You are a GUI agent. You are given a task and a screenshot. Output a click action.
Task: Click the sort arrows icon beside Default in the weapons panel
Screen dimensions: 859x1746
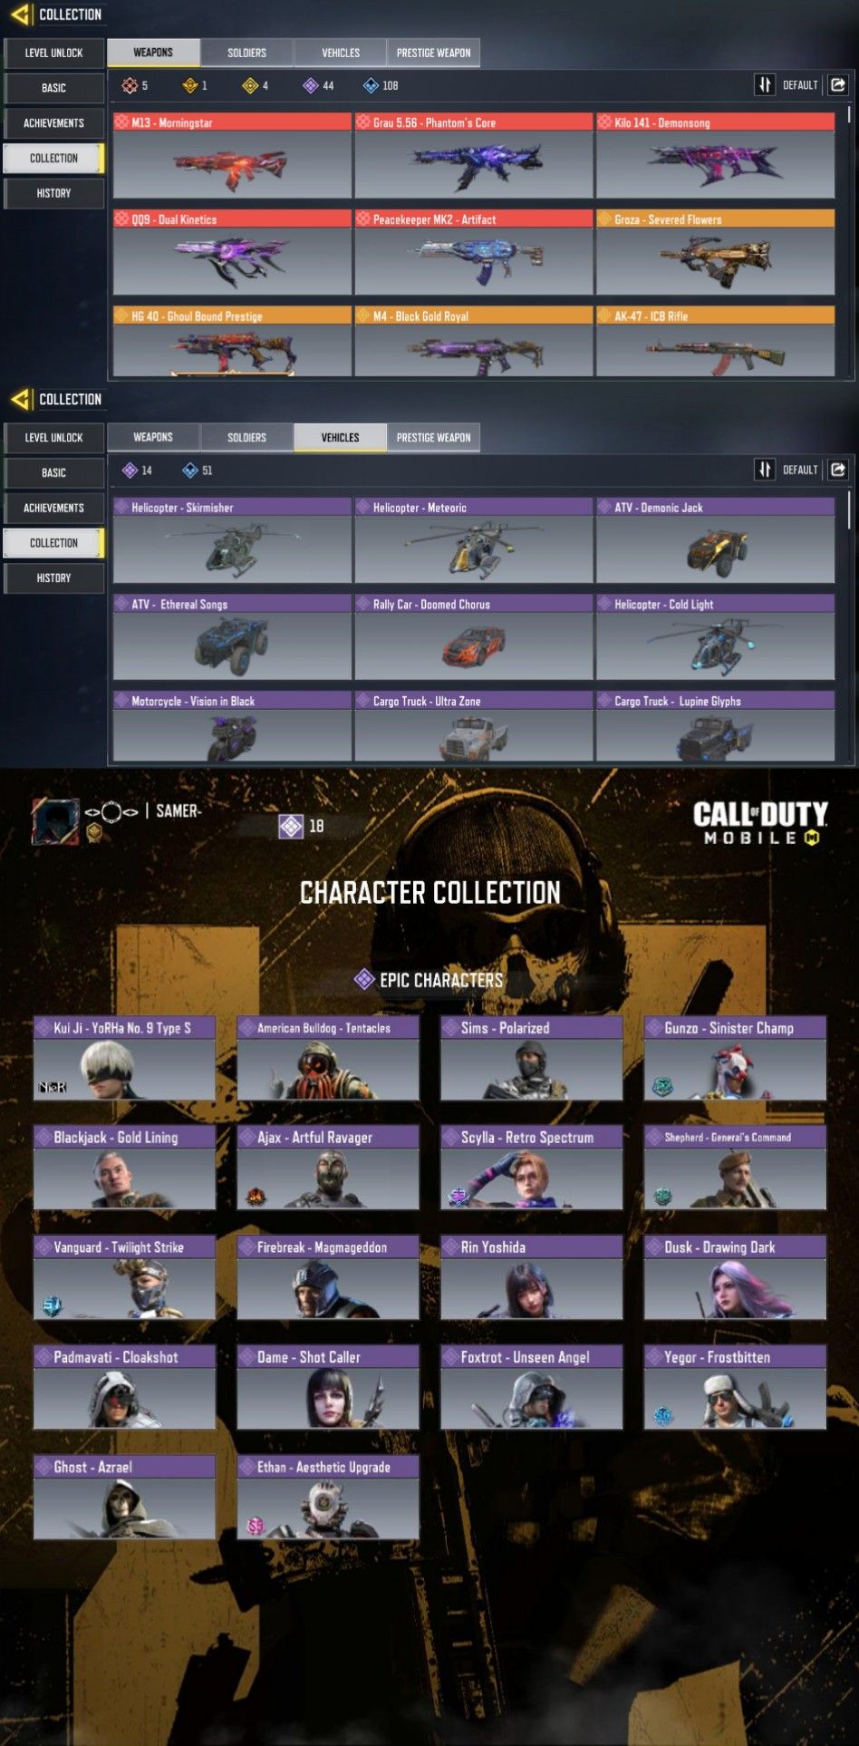[765, 85]
